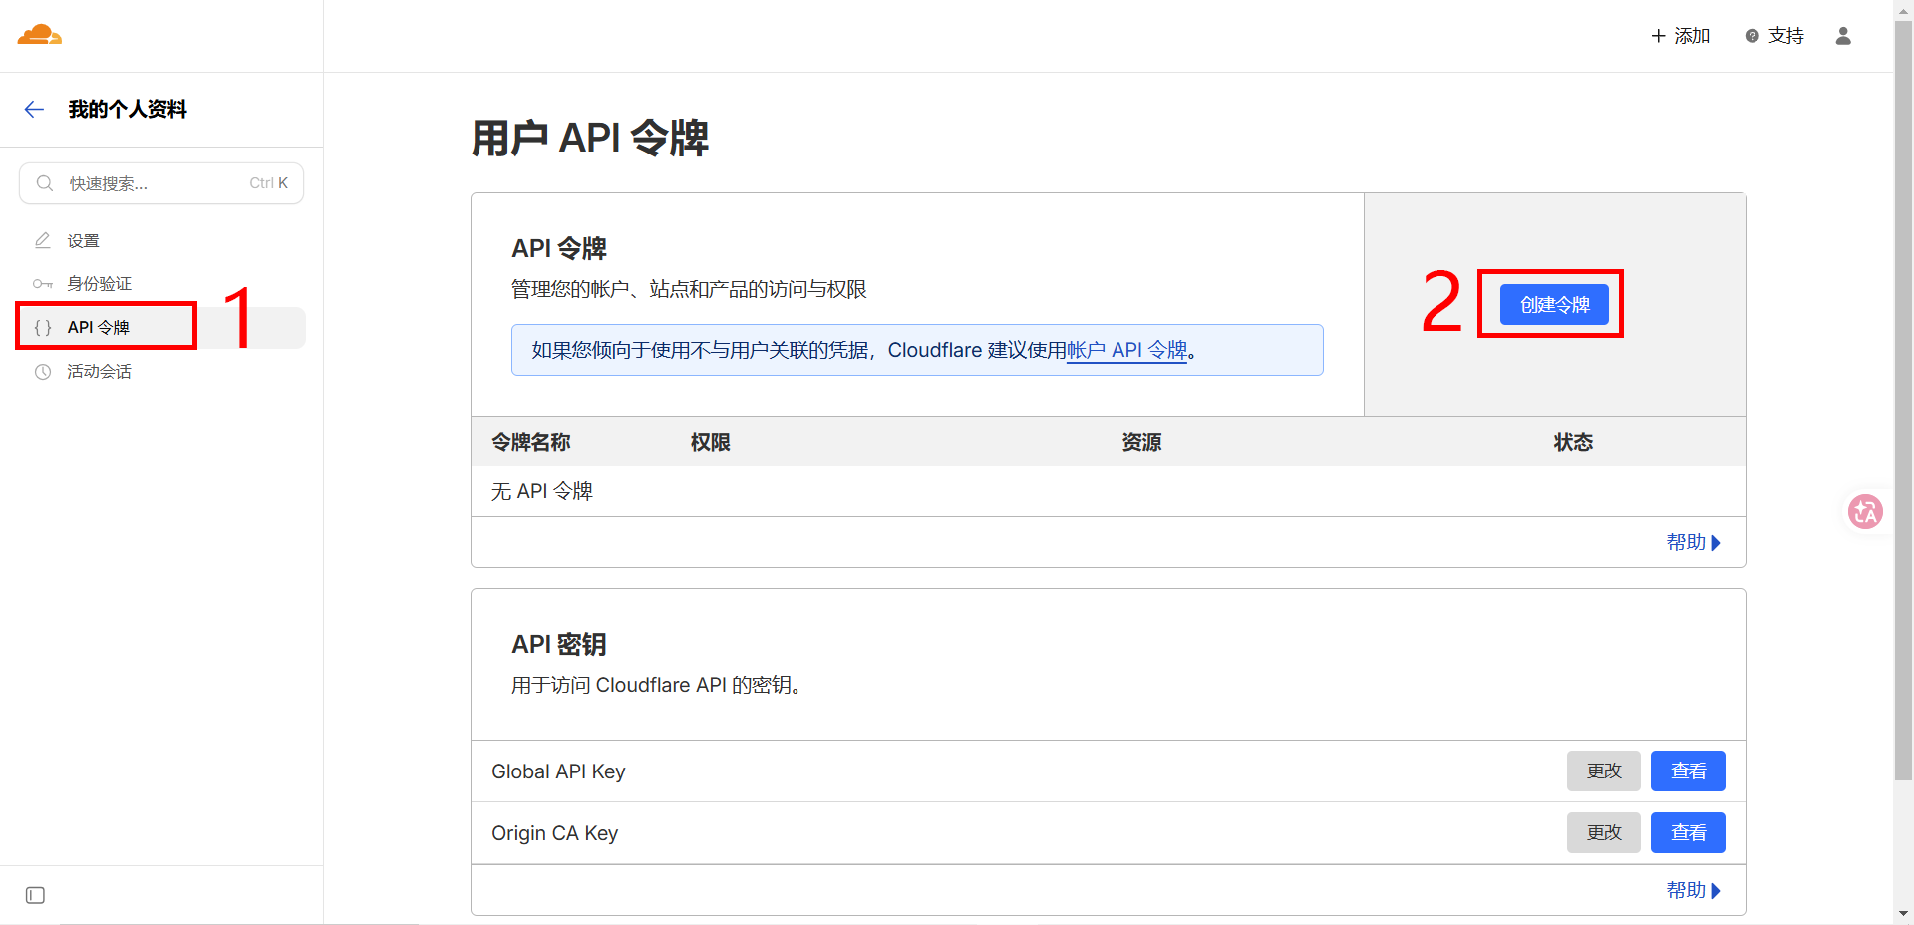Open the 帐户 API 令牌 link
The image size is (1914, 925).
[1127, 350]
